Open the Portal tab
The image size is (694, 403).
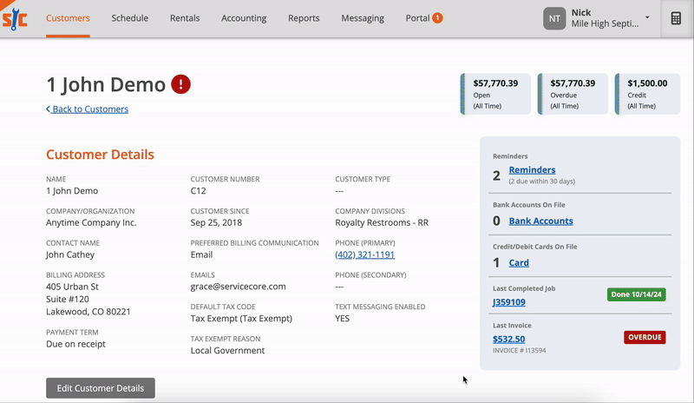(x=417, y=18)
